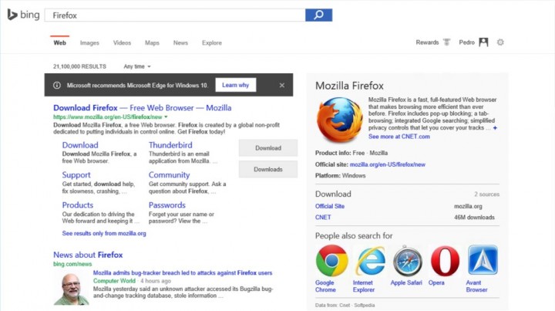This screenshot has height=311, width=555.
Task: Click the 46M downloads text
Action: point(474,218)
